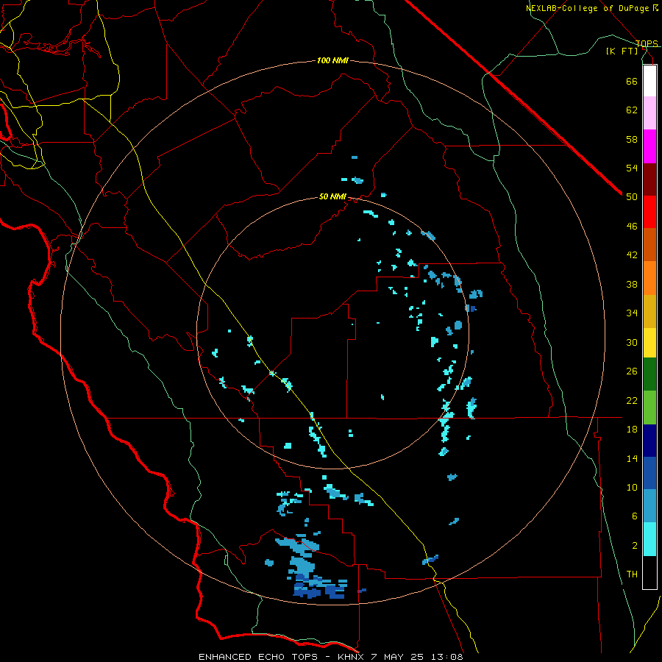Click the light green 22 kft swatch
The width and height of the screenshot is (662, 662).
[x=649, y=407]
